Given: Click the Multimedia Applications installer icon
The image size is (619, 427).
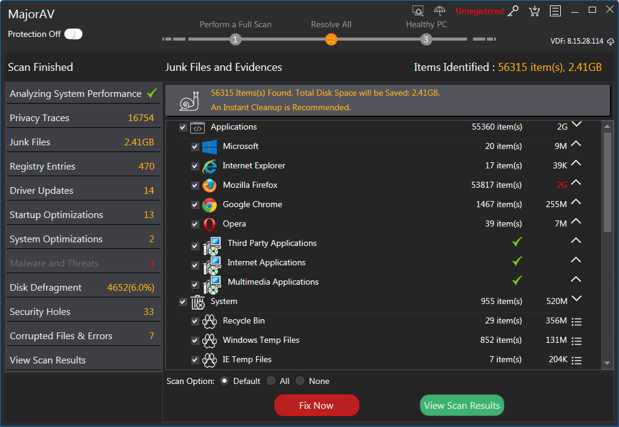Looking at the screenshot, I should tap(213, 285).
